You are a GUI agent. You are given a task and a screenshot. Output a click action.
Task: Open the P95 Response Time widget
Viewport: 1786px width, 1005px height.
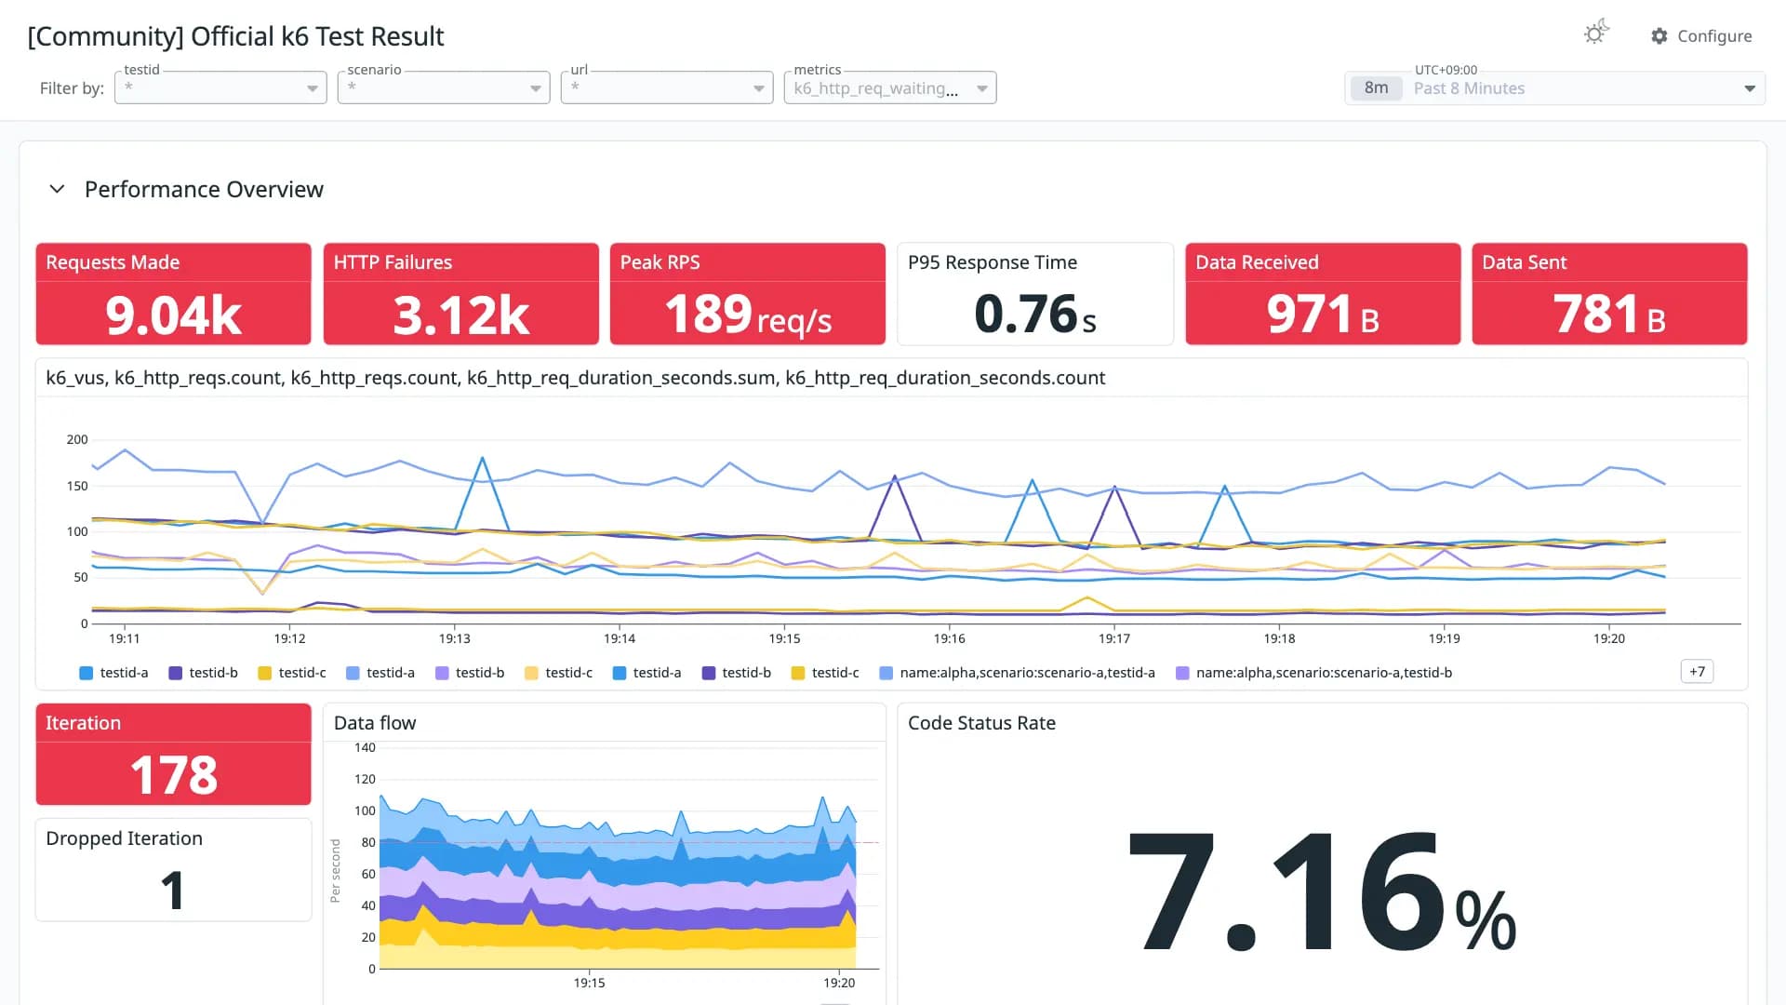pos(1035,294)
